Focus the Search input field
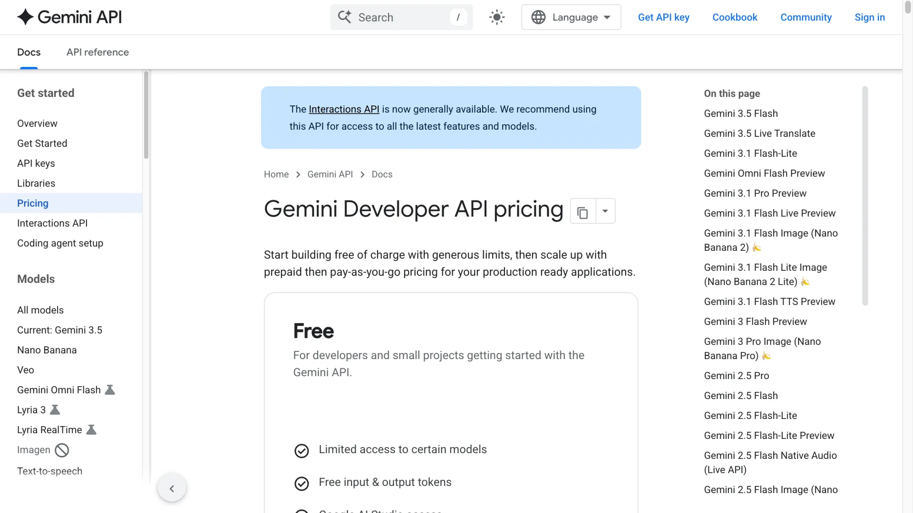 (x=401, y=17)
